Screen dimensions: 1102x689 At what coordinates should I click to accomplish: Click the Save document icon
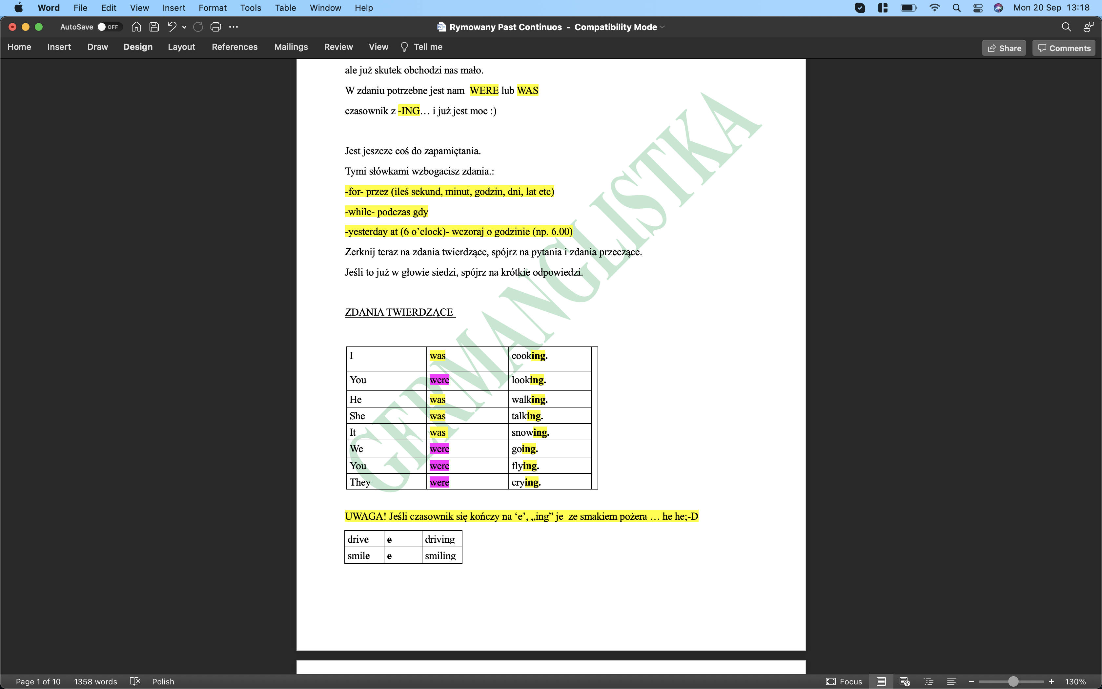(154, 27)
